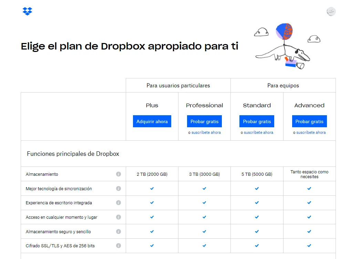
Task: Click the crocodile balloon illustration
Action: (x=287, y=46)
